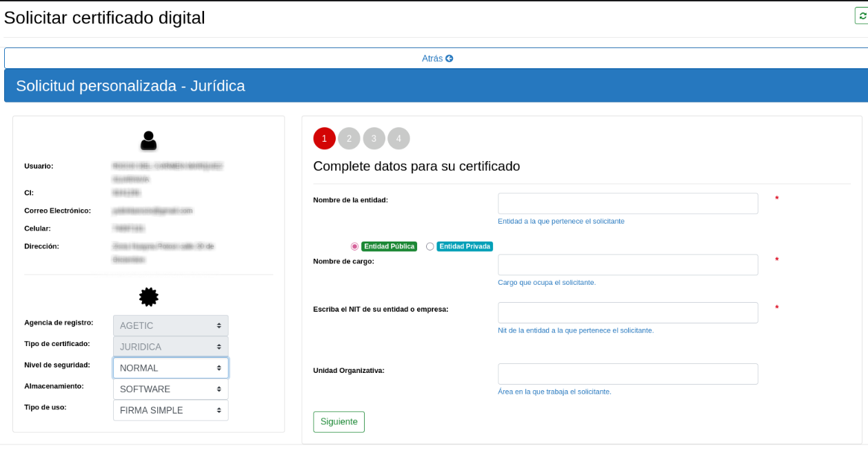868x450 pixels.
Task: Open the Tipo de certificado dropdown
Action: 170,347
